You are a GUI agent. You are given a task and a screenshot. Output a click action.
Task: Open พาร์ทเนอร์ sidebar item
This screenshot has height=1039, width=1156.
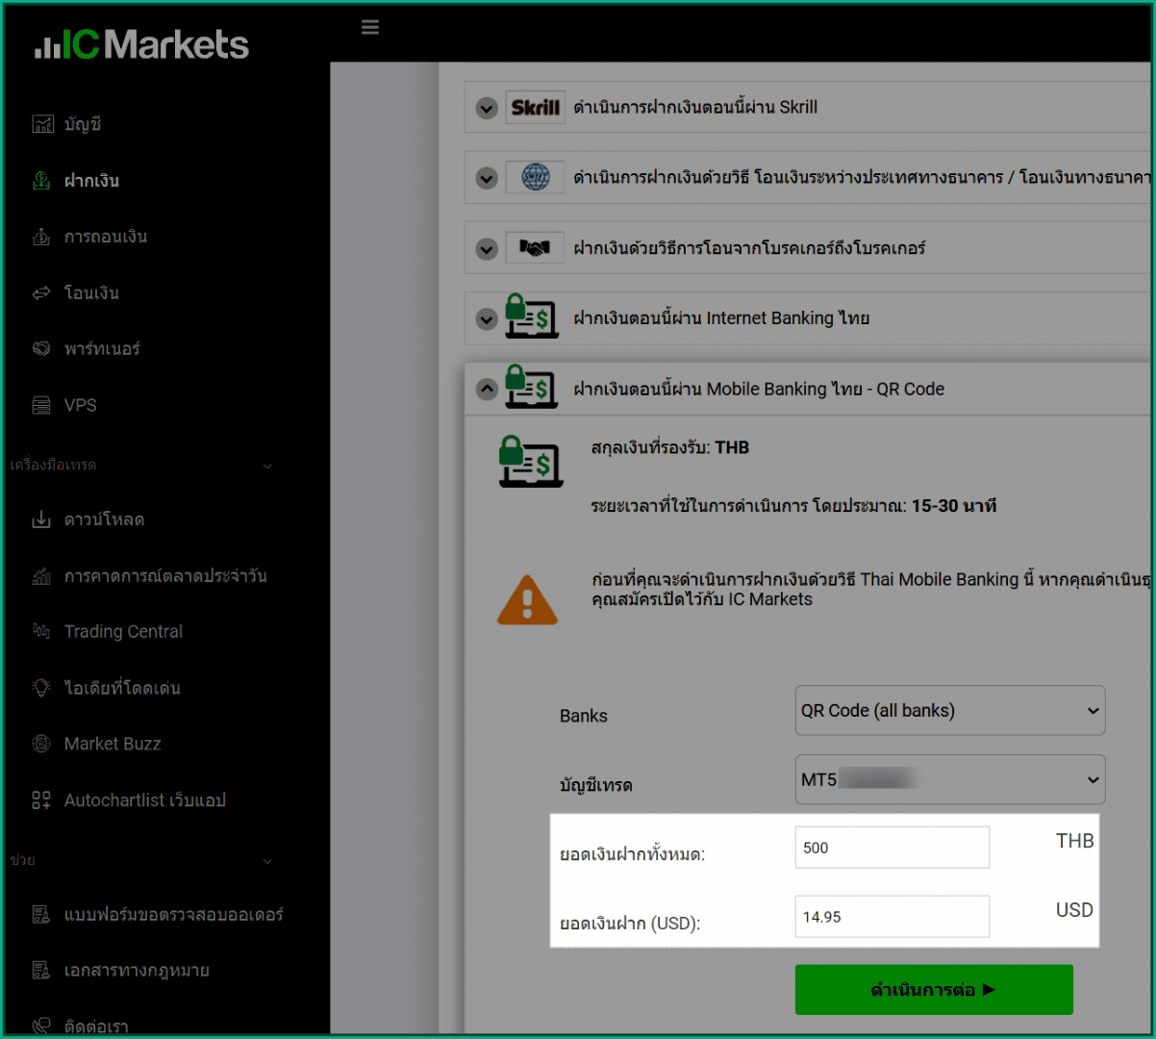coord(102,349)
